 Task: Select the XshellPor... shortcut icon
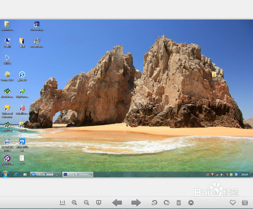pos(22,110)
